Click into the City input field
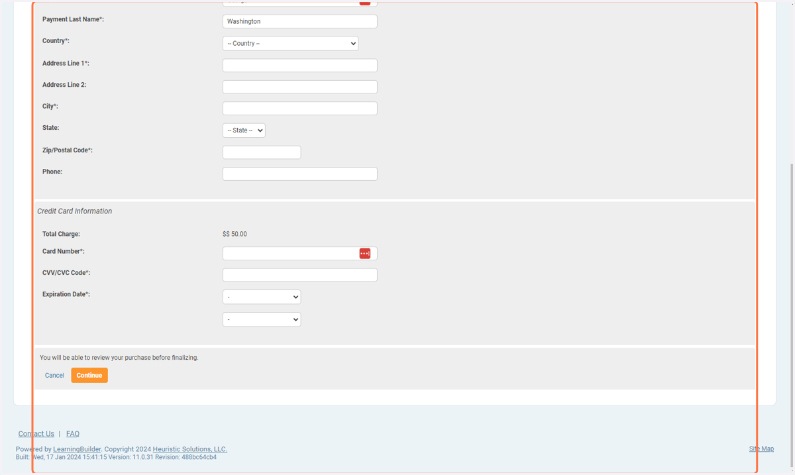The image size is (795, 475). [300, 108]
